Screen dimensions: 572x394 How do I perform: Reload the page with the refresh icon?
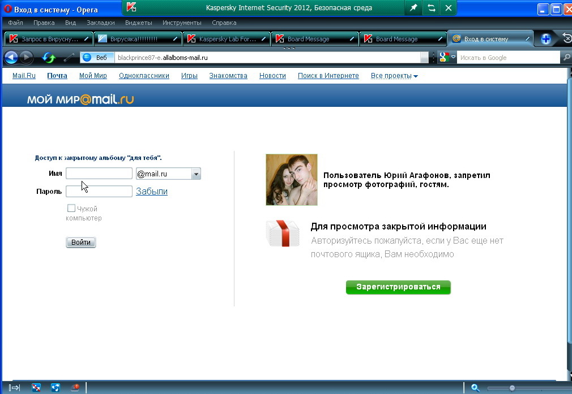pyautogui.click(x=49, y=58)
